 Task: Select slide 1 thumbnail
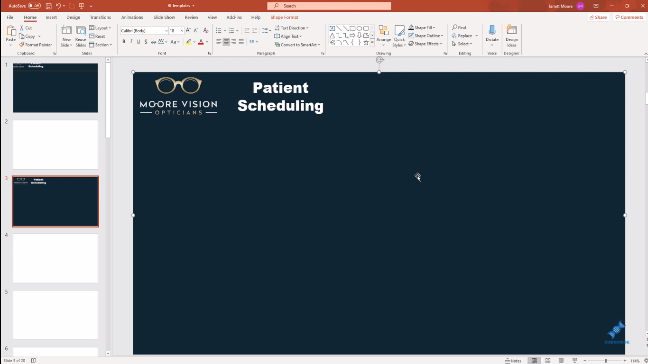click(56, 88)
